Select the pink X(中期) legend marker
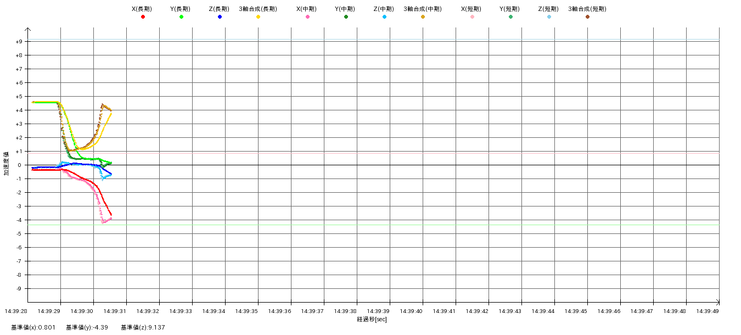The height and width of the screenshot is (335, 741). pos(307,17)
